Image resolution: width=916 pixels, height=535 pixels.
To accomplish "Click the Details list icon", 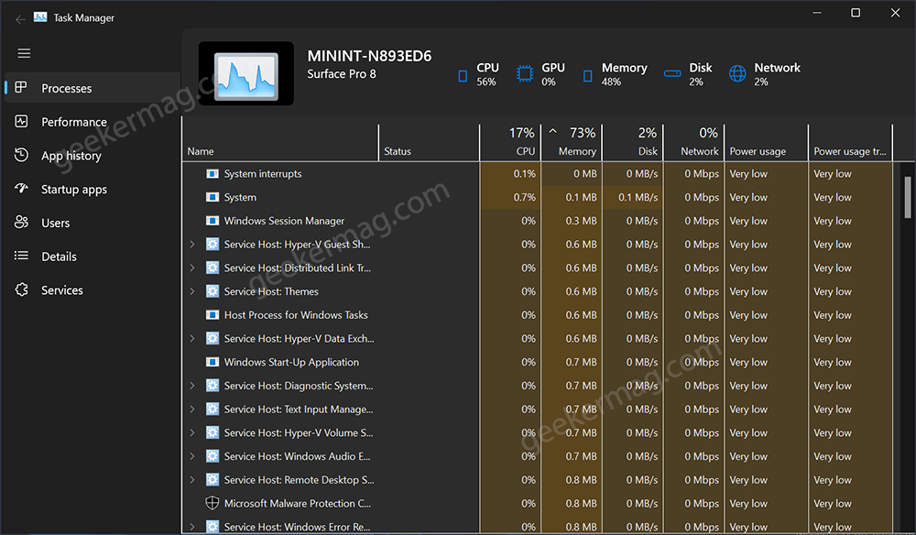I will 21,256.
